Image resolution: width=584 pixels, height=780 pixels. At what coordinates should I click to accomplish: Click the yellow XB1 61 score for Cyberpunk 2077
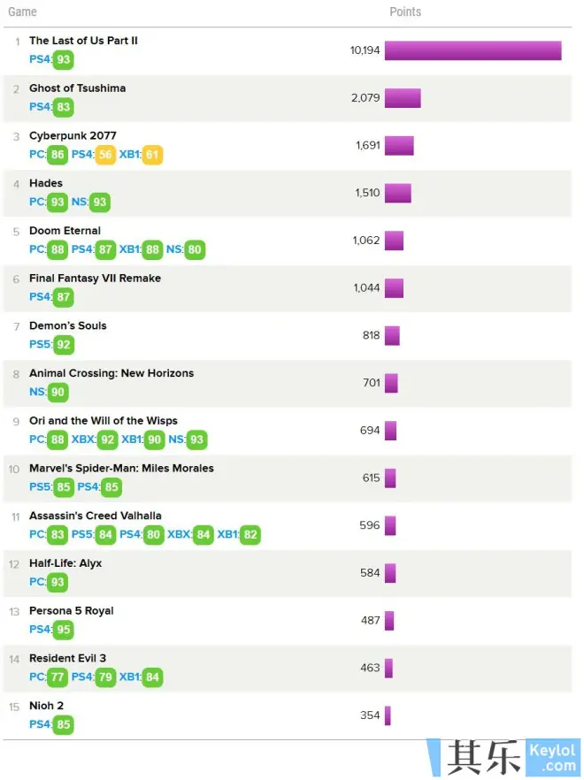coord(153,155)
